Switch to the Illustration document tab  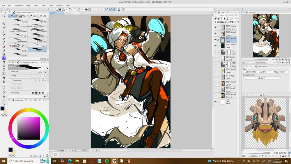[x=69, y=13]
